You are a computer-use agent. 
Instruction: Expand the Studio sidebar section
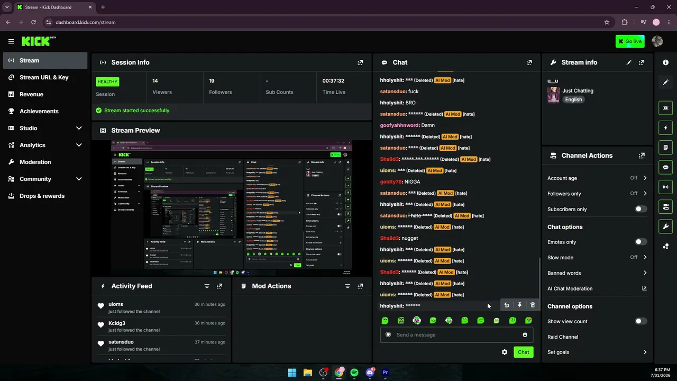pyautogui.click(x=79, y=128)
